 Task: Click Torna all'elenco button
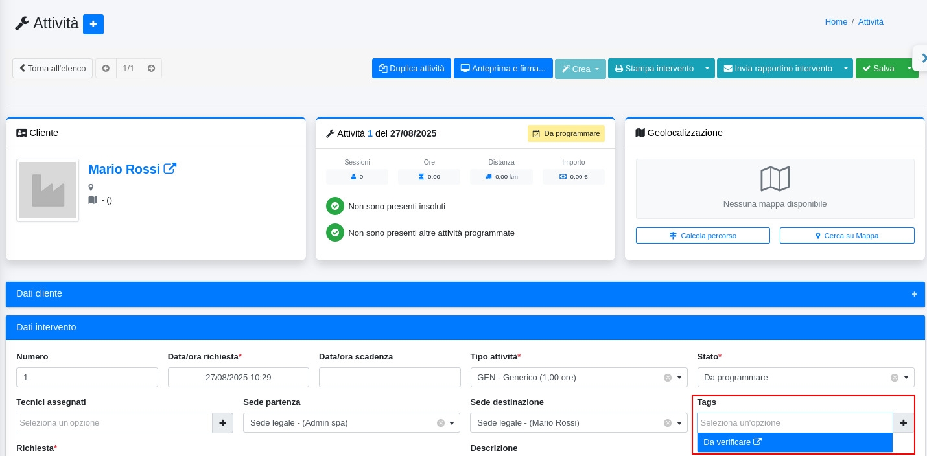pos(53,68)
